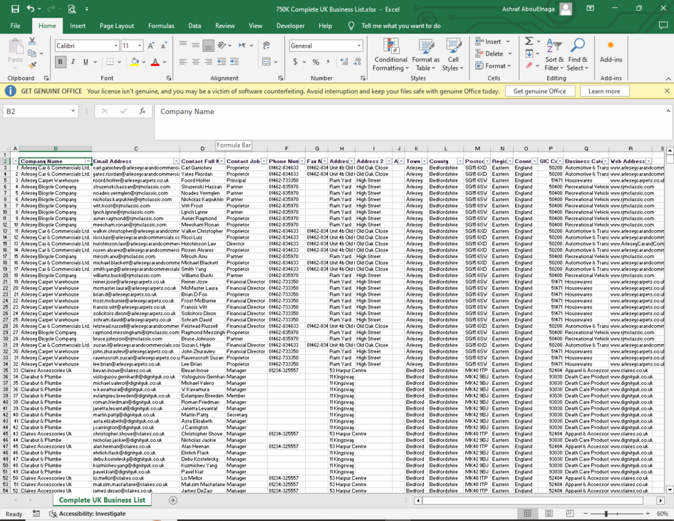The image size is (674, 521).
Task: Open Sort & Filter menu
Action: [x=554, y=55]
